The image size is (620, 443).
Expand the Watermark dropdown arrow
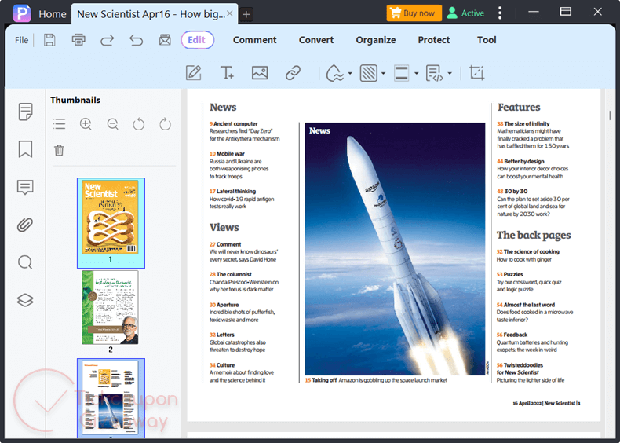point(350,74)
